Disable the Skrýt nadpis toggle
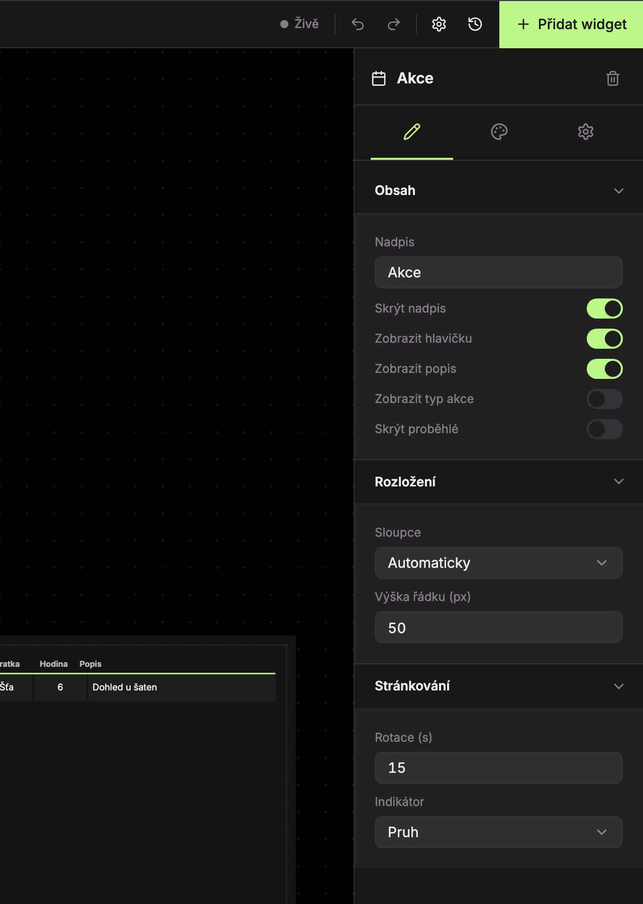Image resolution: width=643 pixels, height=904 pixels. click(x=605, y=309)
